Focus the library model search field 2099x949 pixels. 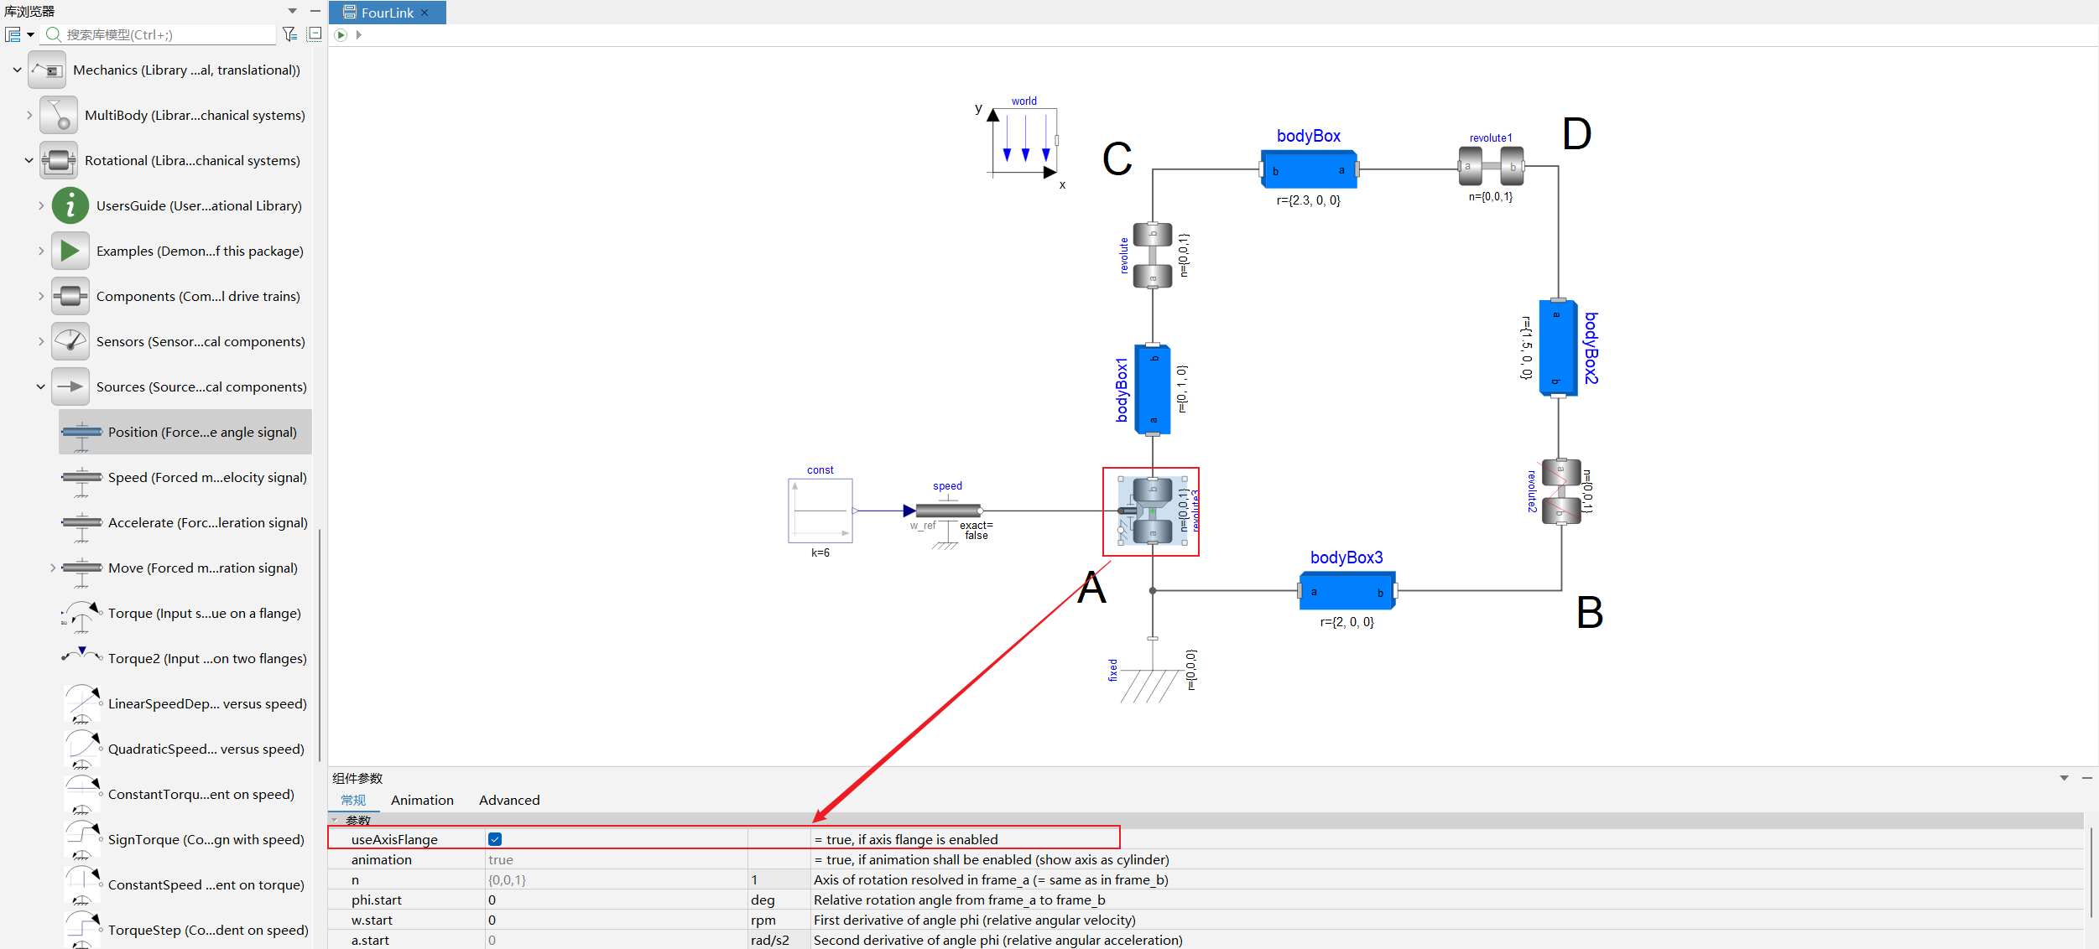click(x=159, y=34)
